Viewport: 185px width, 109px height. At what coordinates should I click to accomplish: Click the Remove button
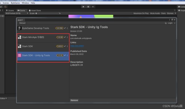pyautogui.click(x=74, y=100)
